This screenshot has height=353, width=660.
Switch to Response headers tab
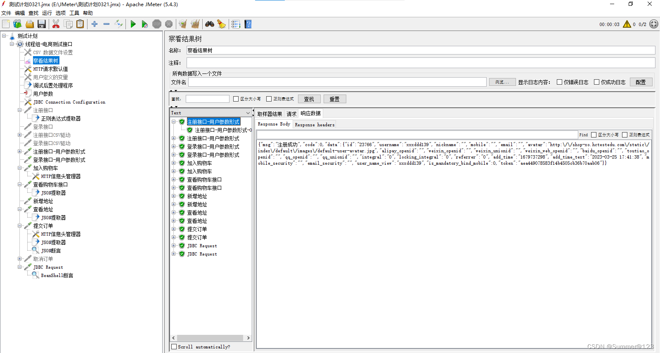[x=315, y=125]
